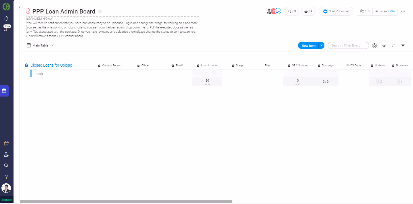Image resolution: width=413 pixels, height=204 pixels.
Task: Click the NAICS Code column header
Action: coord(353,66)
